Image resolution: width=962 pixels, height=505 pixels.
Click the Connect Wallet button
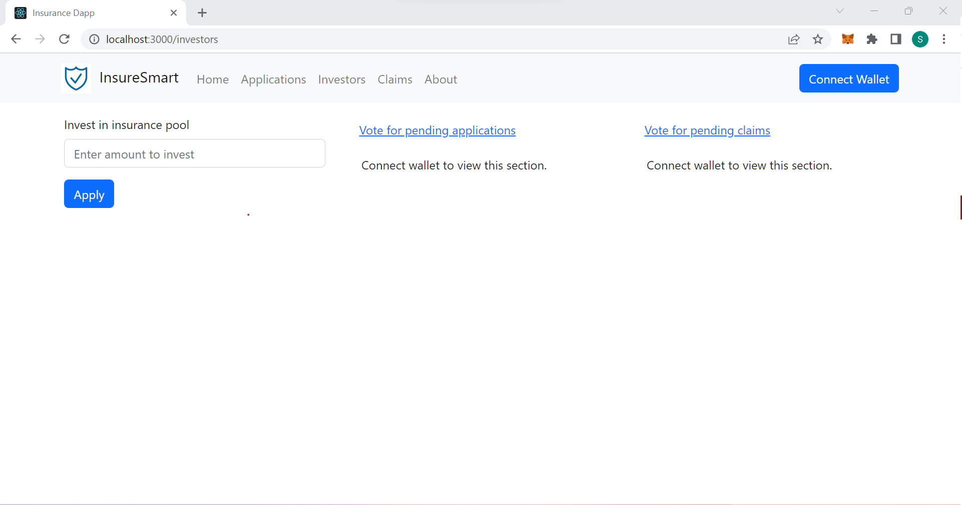(849, 78)
